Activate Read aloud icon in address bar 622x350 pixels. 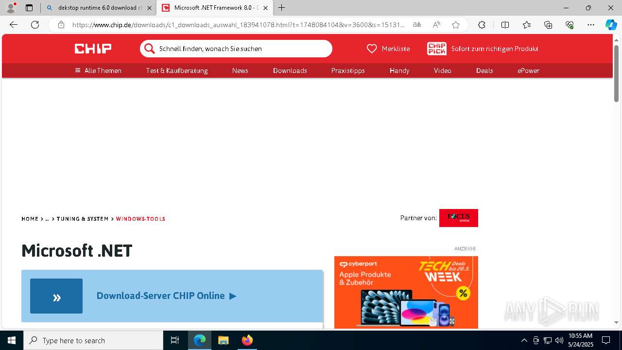click(x=436, y=25)
